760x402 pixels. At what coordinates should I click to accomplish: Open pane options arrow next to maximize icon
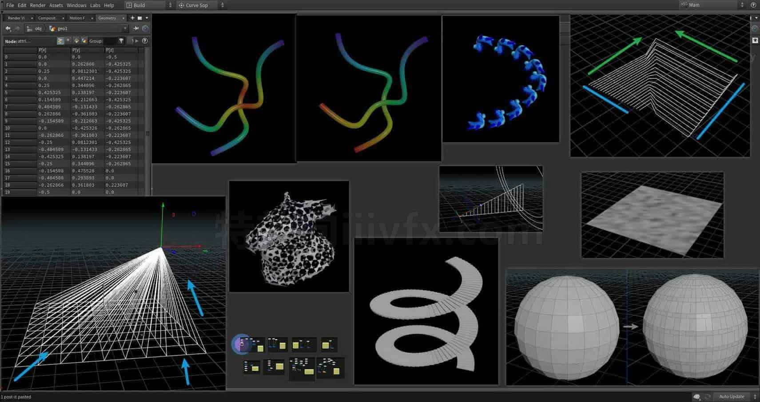coord(147,18)
